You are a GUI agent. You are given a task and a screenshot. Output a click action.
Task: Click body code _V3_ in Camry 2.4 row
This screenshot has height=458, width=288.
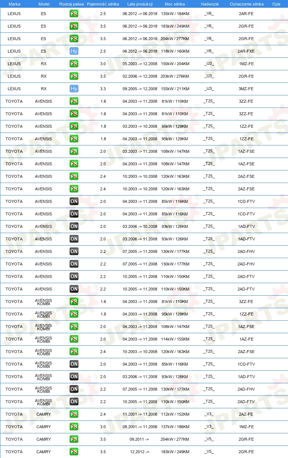pos(209,414)
